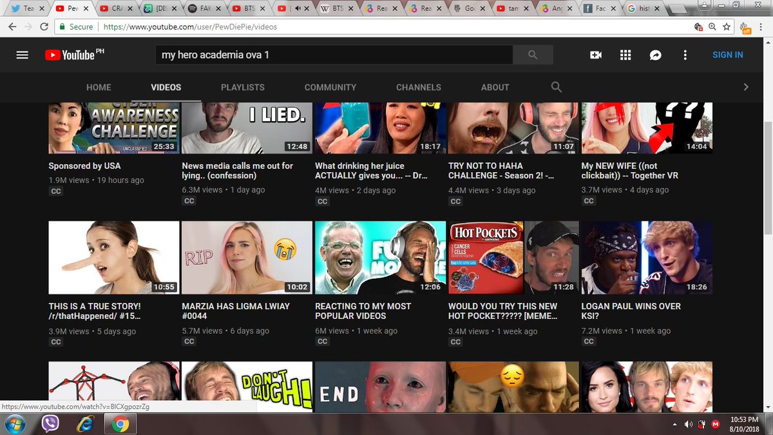Go back with browser back arrow
Image resolution: width=773 pixels, height=435 pixels.
[11, 27]
